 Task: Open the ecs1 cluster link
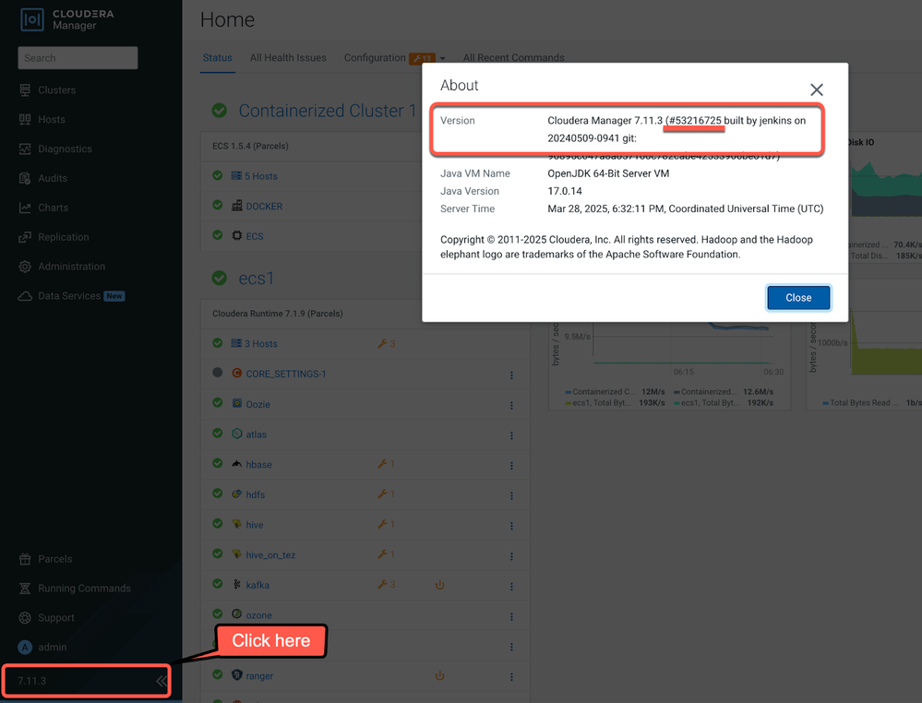tap(257, 278)
